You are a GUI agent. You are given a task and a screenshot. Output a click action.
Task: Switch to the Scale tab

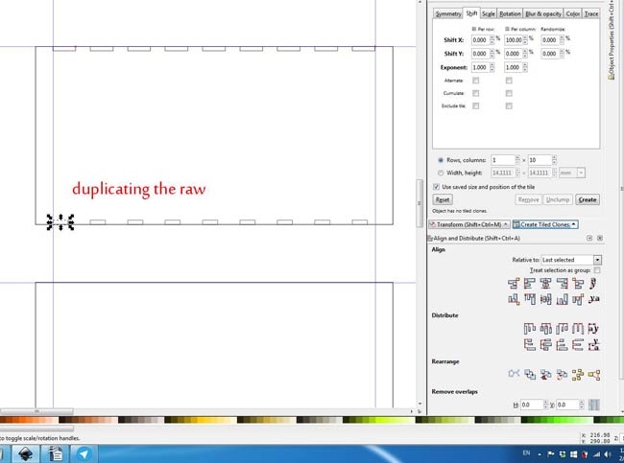pos(489,14)
